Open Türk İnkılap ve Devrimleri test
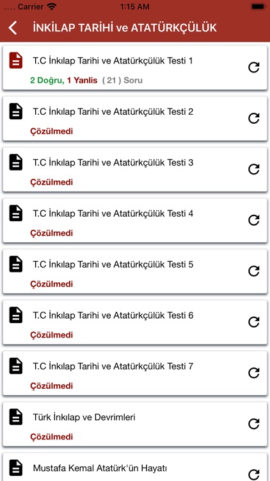 [84, 418]
